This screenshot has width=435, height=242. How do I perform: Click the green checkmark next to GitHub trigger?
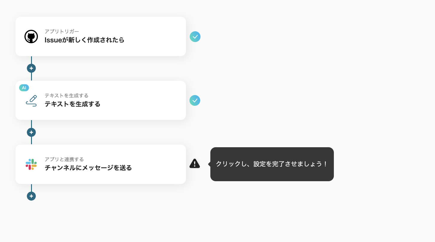click(x=195, y=37)
